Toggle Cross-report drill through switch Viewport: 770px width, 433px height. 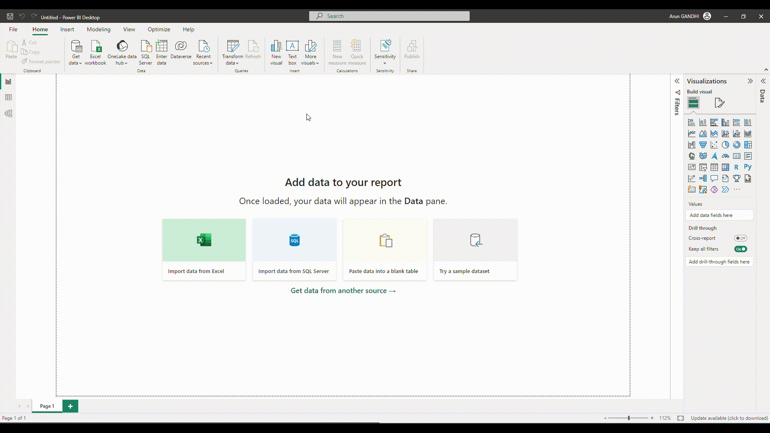[x=740, y=238]
